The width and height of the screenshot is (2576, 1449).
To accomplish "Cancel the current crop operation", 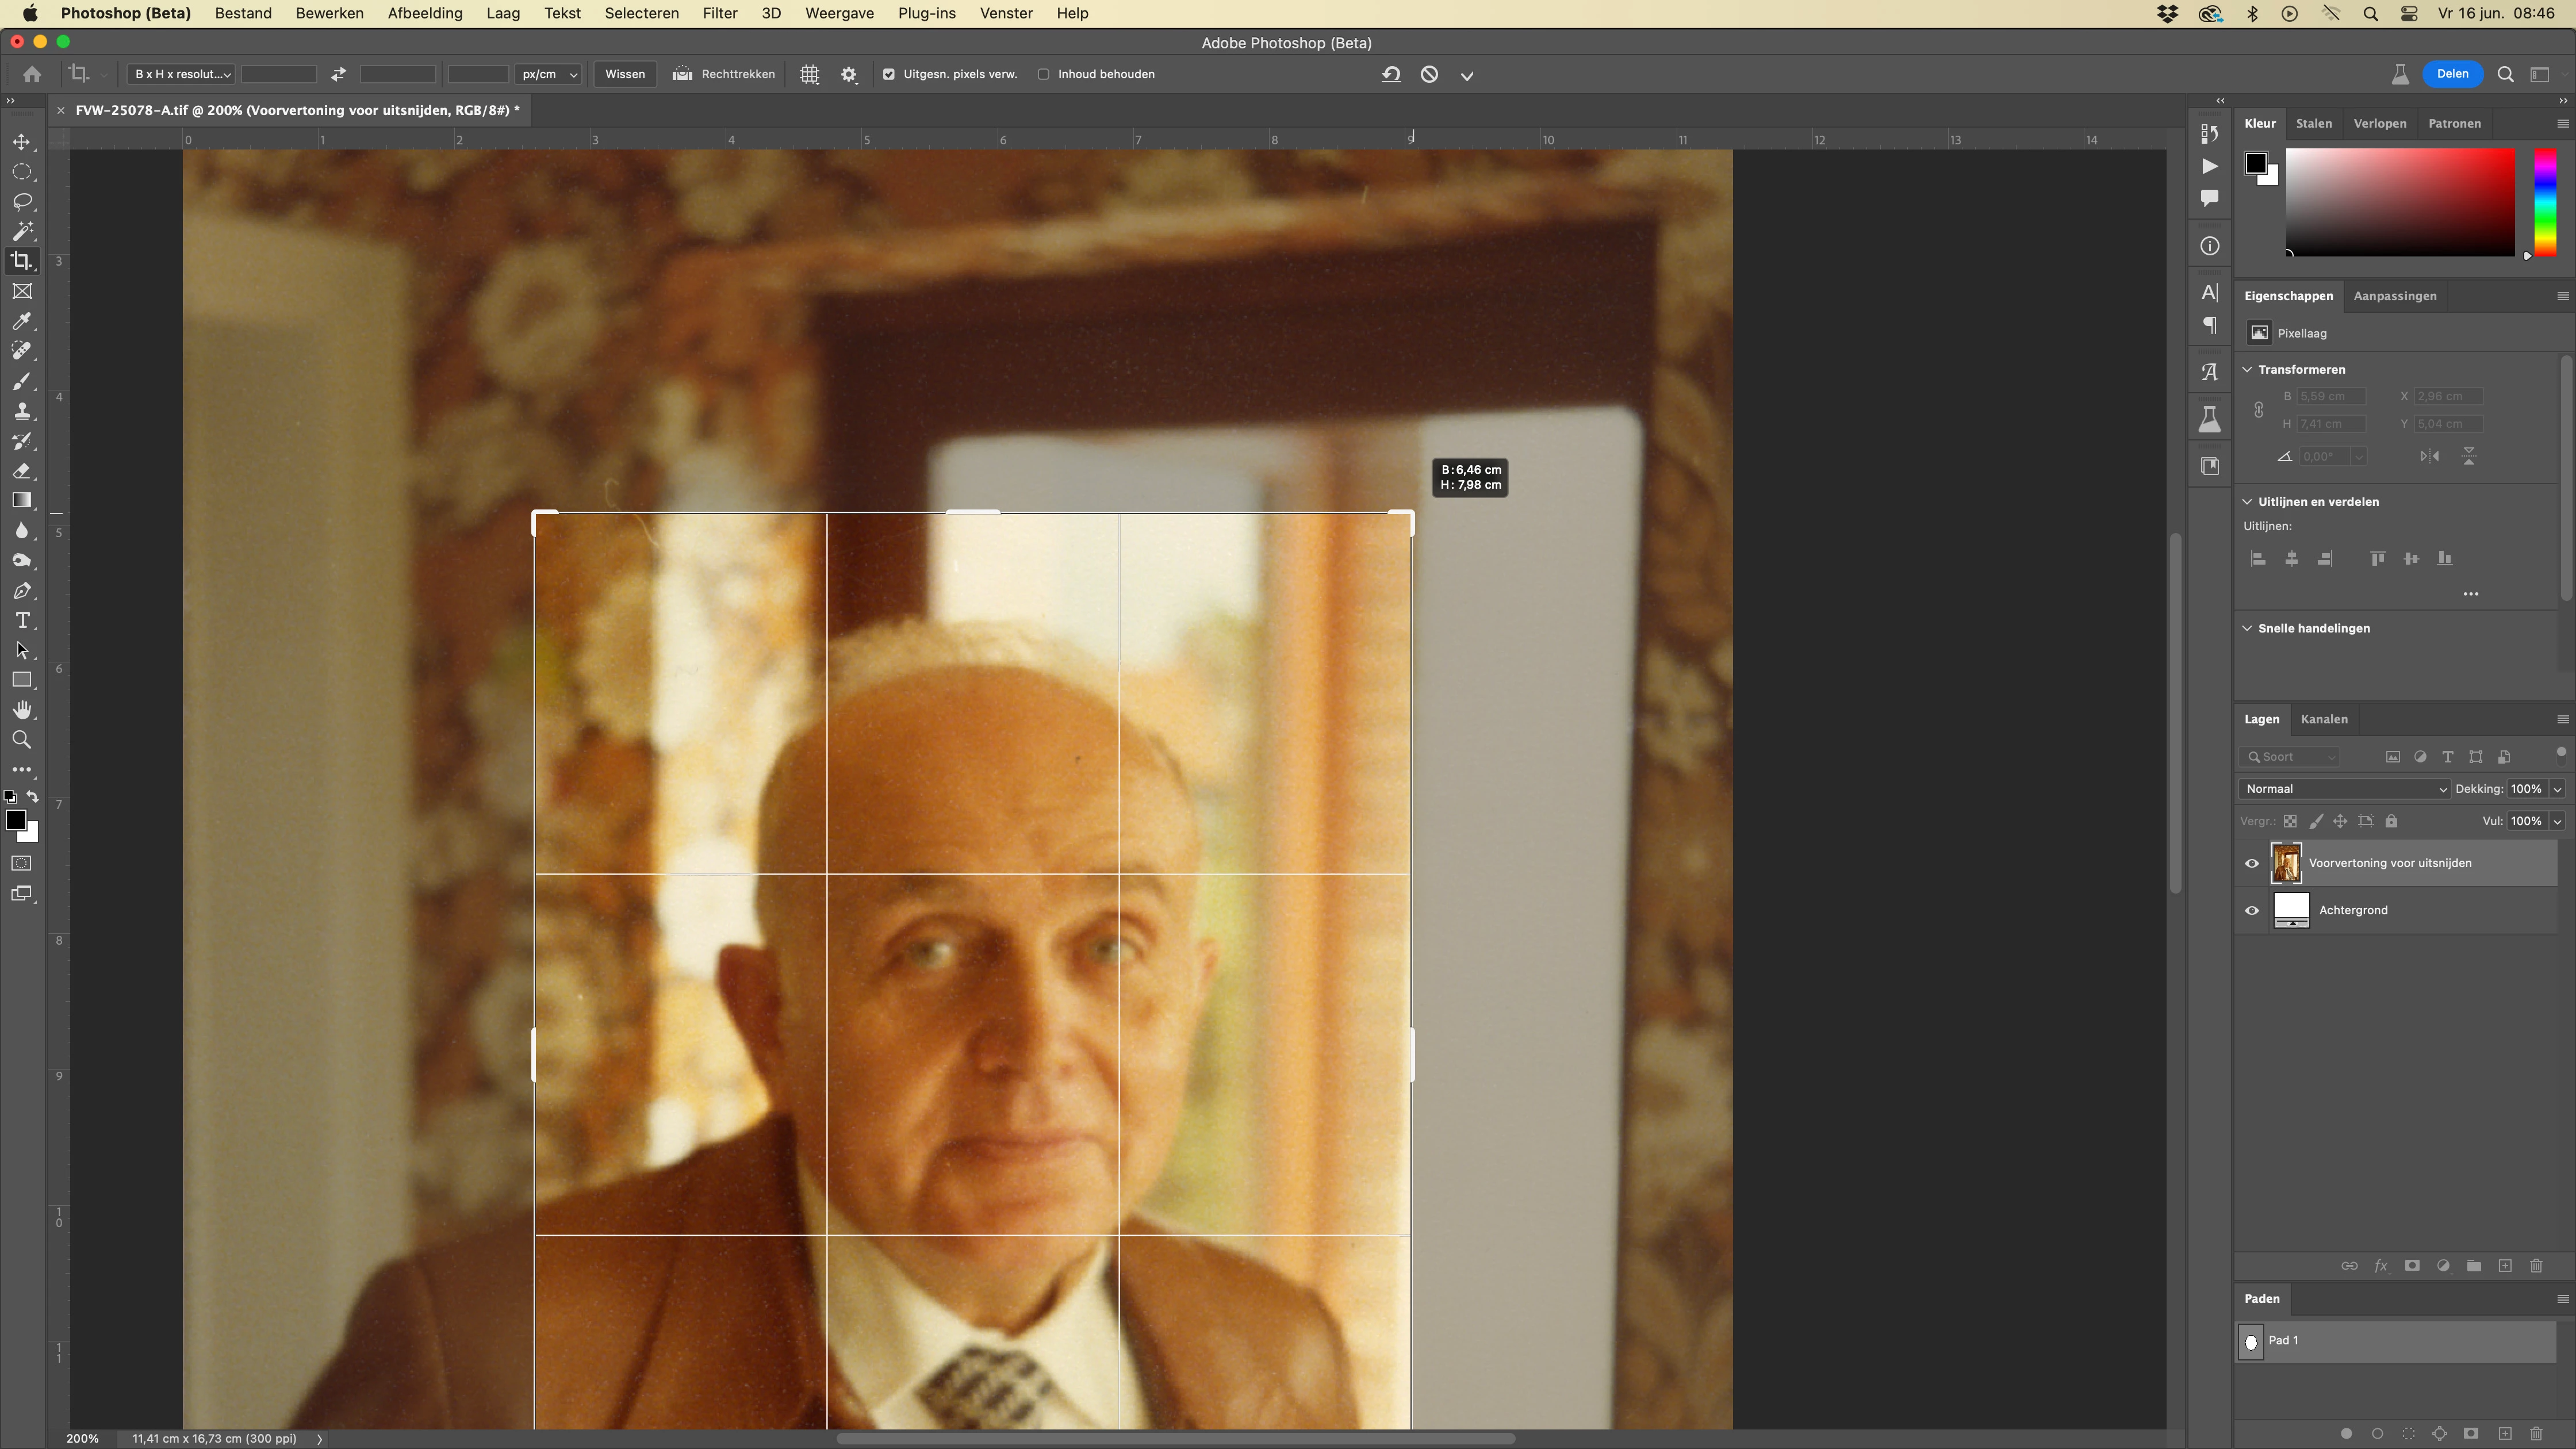I will [1429, 75].
